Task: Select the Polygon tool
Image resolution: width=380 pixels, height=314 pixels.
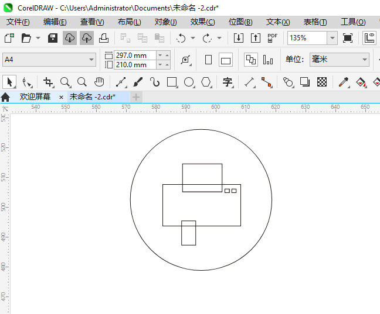Action: click(x=206, y=82)
